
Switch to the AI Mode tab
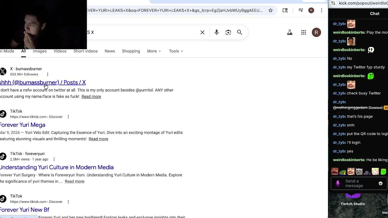pos(7,51)
